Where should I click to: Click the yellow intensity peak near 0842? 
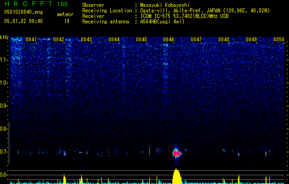point(64,179)
